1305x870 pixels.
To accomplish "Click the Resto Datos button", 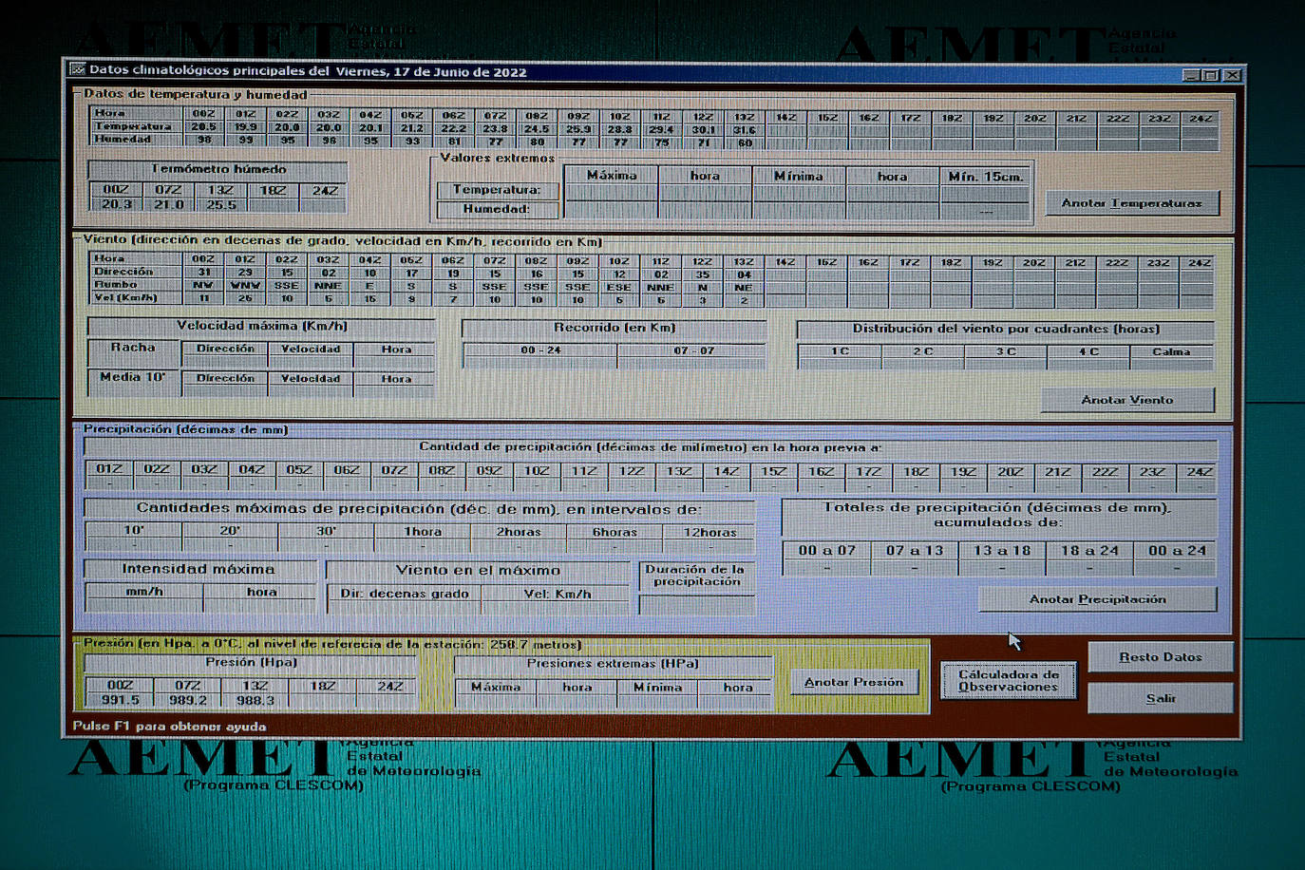I will 1160,656.
